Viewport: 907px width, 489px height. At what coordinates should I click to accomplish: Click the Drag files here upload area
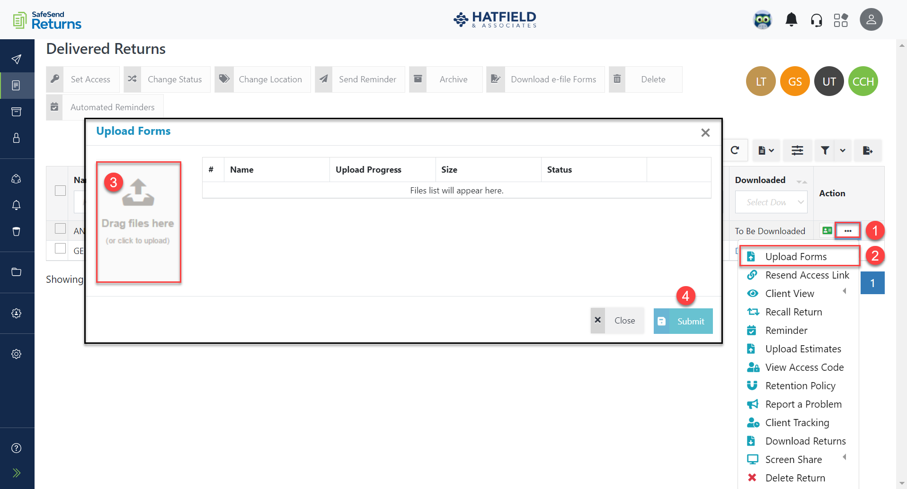[x=138, y=222]
